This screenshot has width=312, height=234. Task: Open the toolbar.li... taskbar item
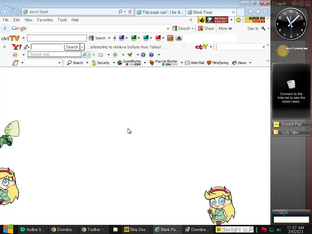(32, 229)
